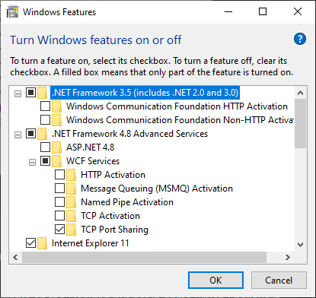Click the vertical scrollbar thumb
Screen dimensions: 316x298
coord(301,123)
